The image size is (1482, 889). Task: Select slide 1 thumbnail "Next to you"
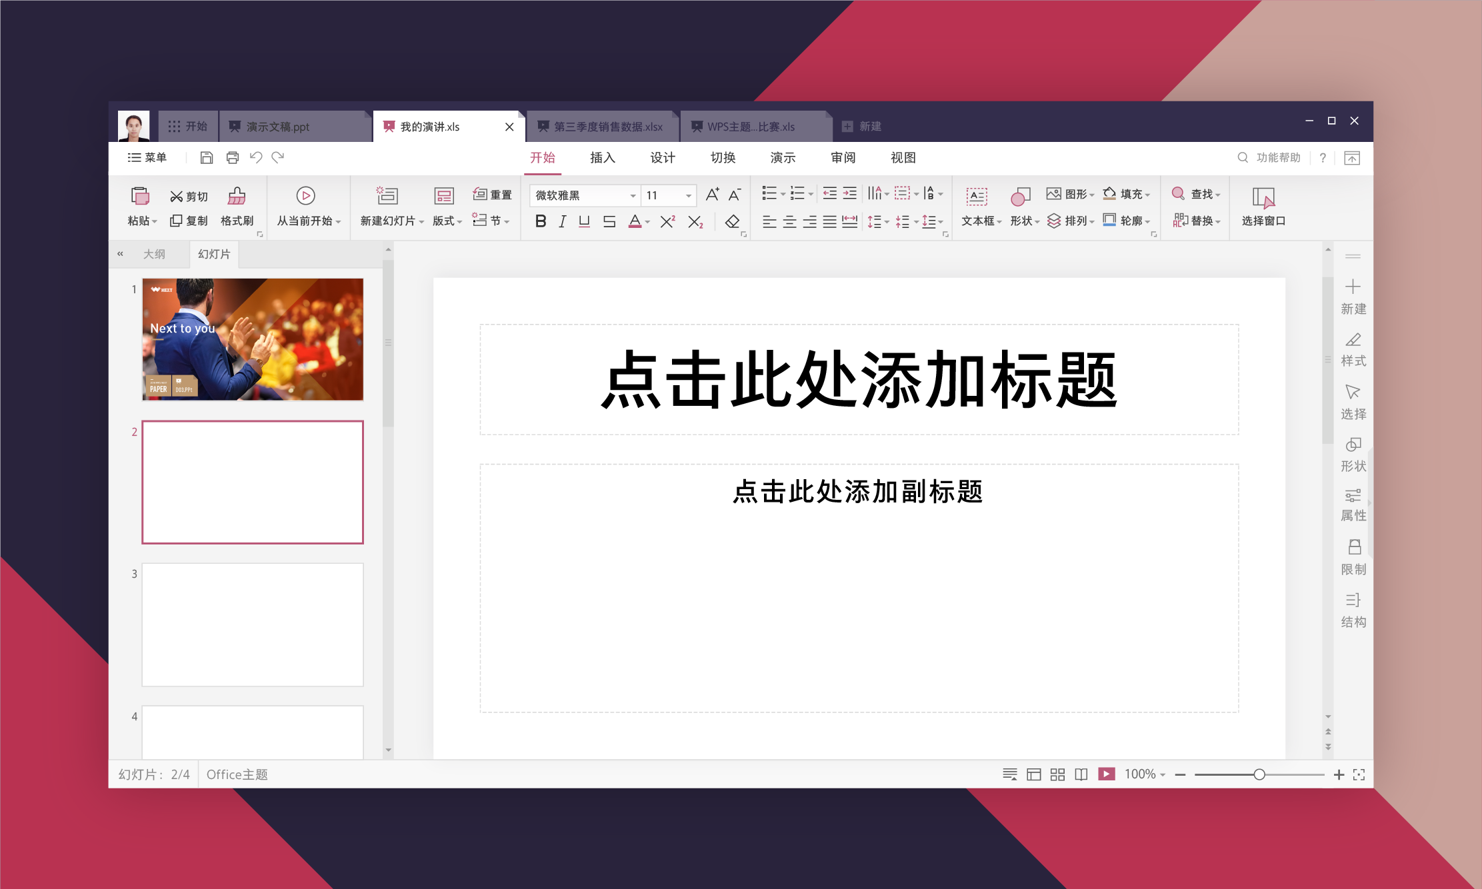253,339
